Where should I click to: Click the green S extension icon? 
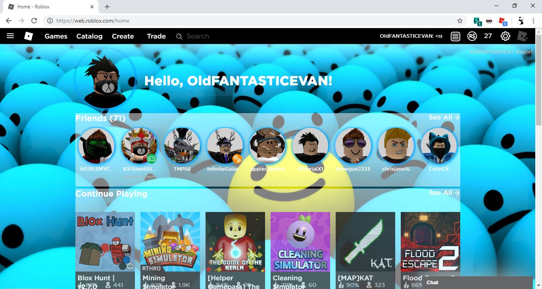477,21
